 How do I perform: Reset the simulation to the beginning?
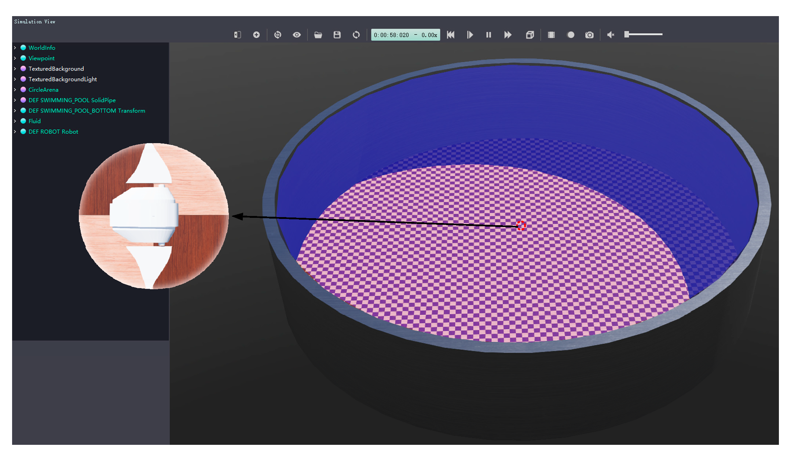click(451, 35)
